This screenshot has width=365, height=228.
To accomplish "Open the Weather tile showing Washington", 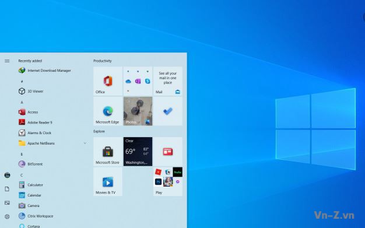I will 138,152.
